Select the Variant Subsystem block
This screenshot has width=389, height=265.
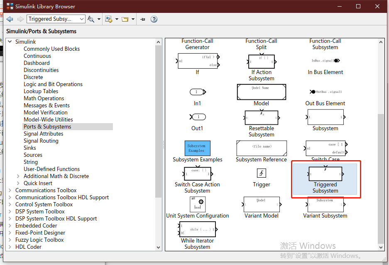pyautogui.click(x=325, y=204)
